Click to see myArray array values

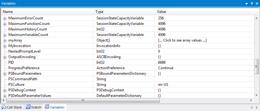click(x=182, y=40)
